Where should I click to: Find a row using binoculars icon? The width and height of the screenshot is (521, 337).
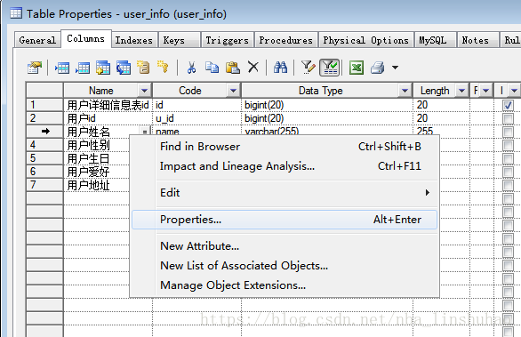click(280, 68)
